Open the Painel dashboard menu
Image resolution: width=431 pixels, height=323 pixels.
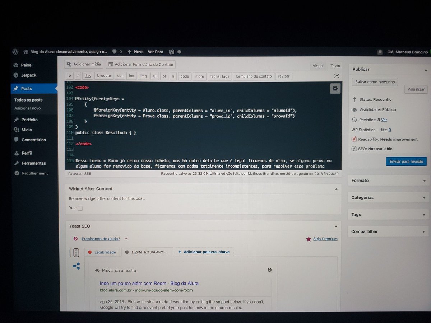point(27,65)
